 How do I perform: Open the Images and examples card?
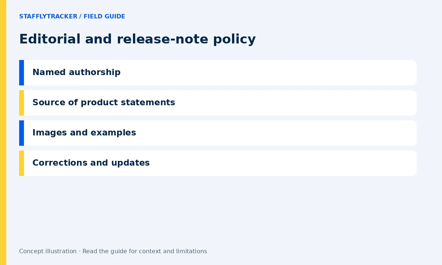tap(218, 133)
